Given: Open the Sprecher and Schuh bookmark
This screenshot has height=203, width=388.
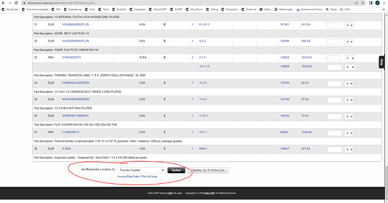Looking at the screenshot, I should click(309, 10).
